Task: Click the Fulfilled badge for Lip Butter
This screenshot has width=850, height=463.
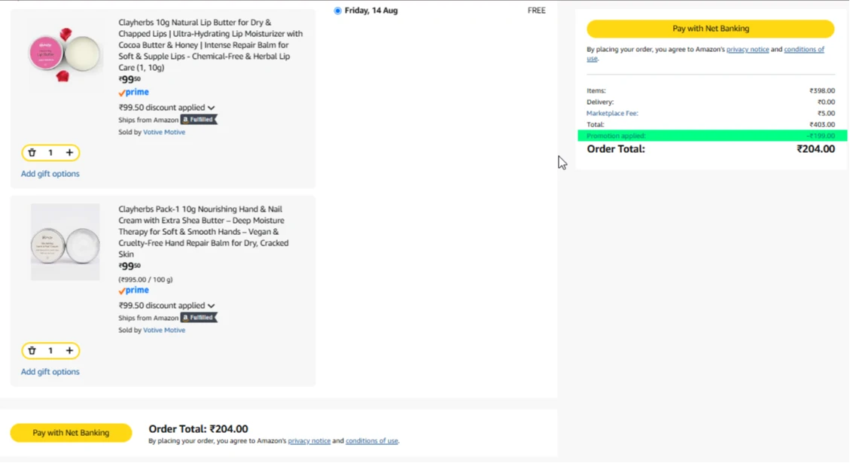Action: tap(199, 120)
